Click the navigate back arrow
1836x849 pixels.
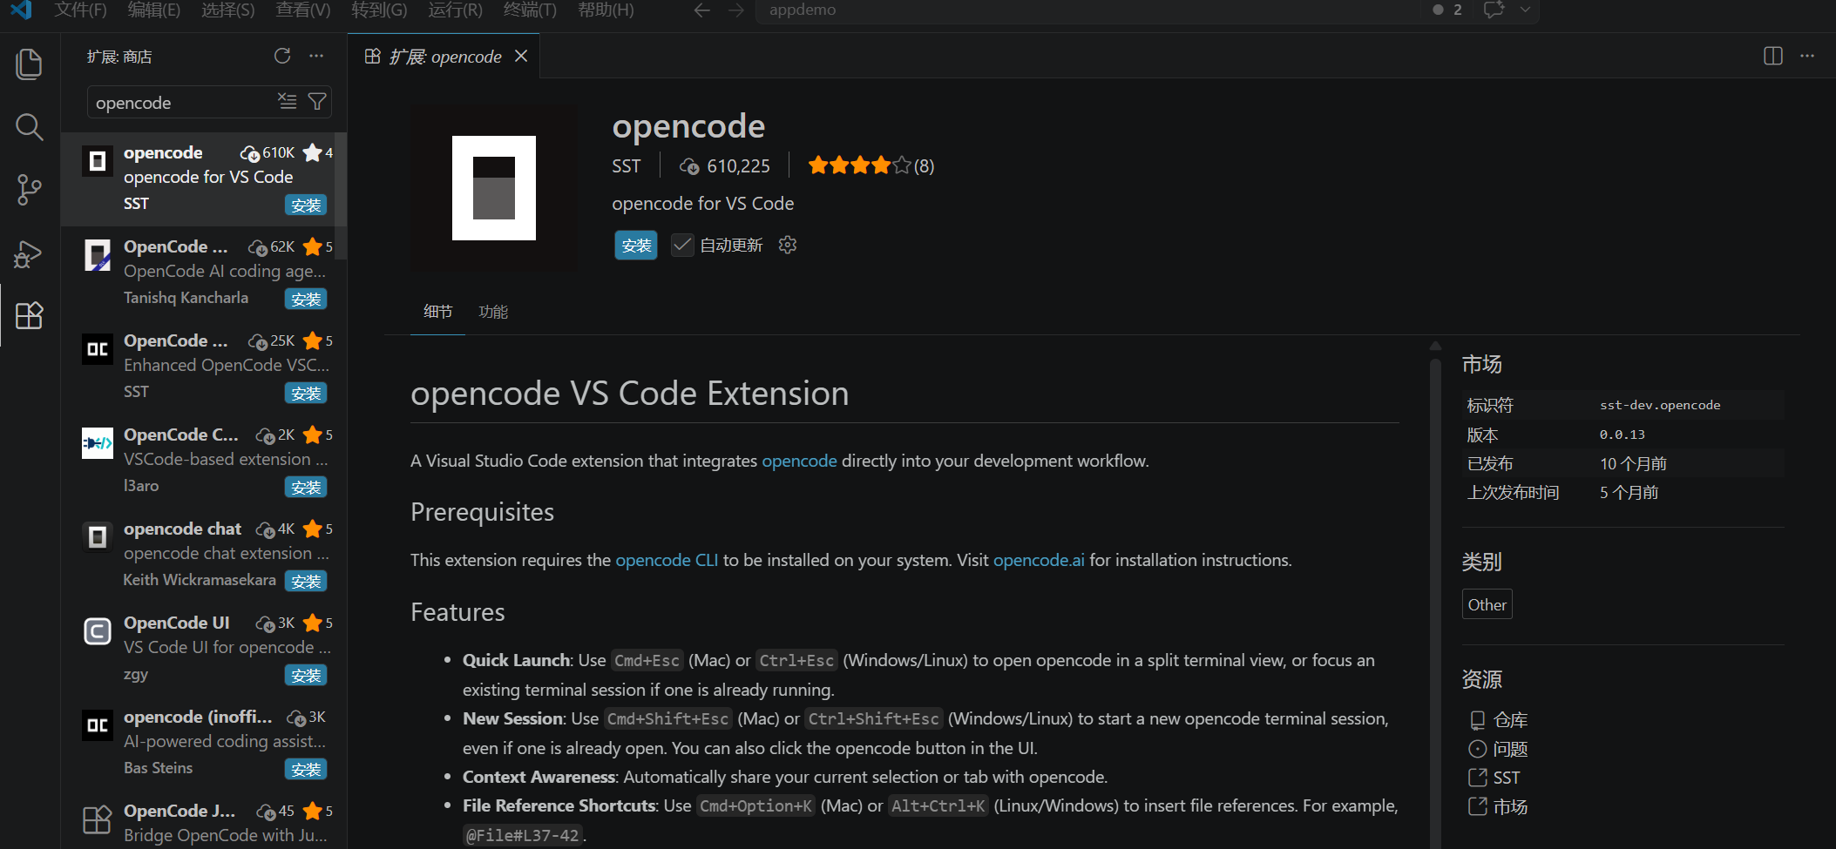click(x=702, y=10)
